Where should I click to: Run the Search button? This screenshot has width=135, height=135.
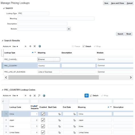click(120, 34)
